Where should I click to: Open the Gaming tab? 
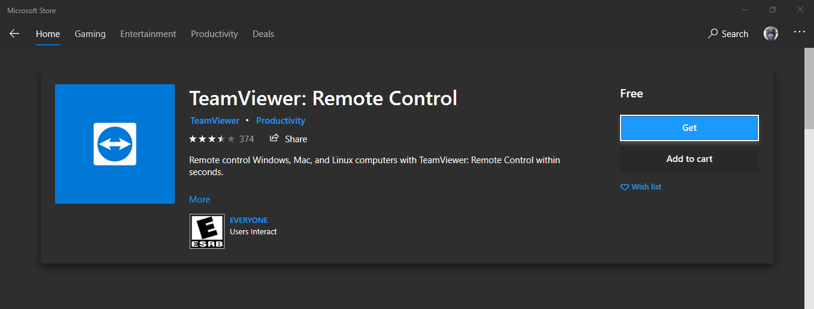90,34
